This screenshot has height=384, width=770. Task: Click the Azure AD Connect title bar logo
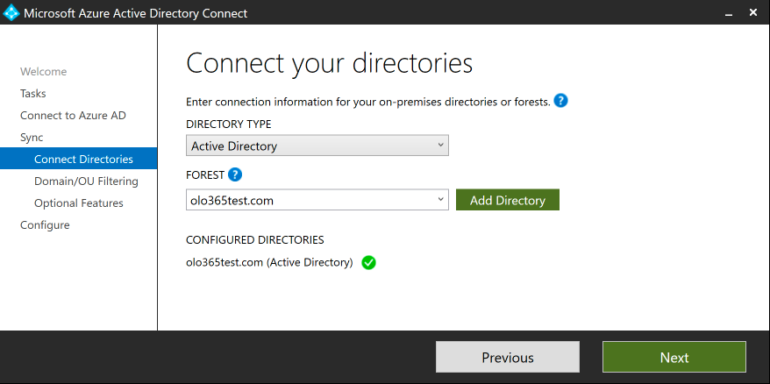click(x=12, y=13)
